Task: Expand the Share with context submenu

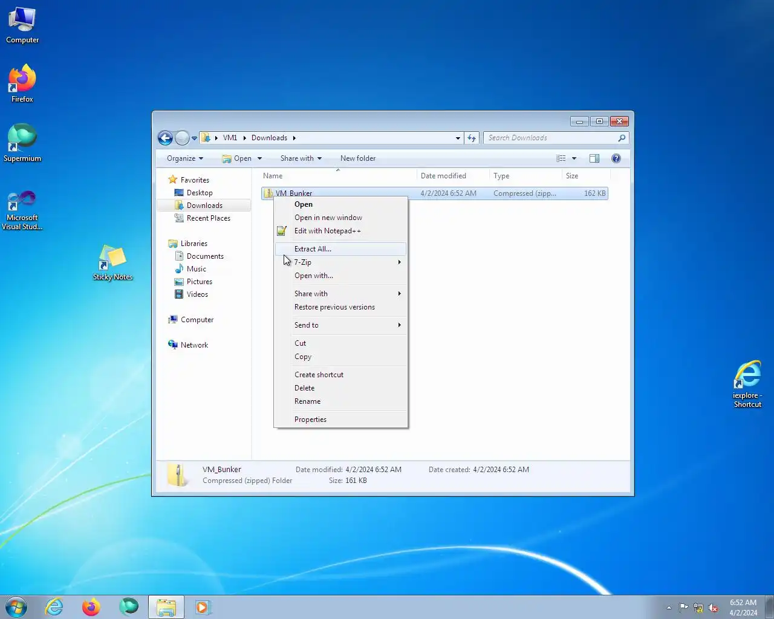Action: [340, 294]
